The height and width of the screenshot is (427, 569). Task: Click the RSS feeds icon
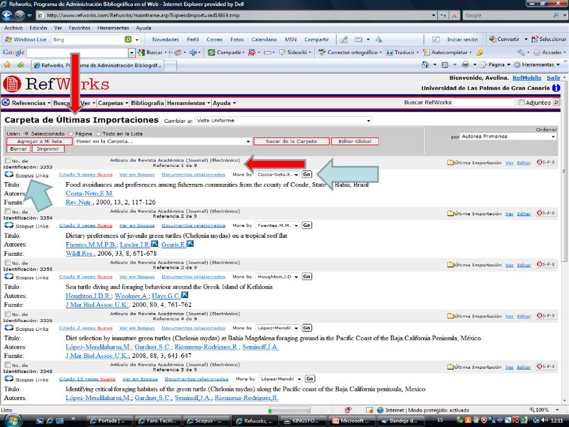445,64
